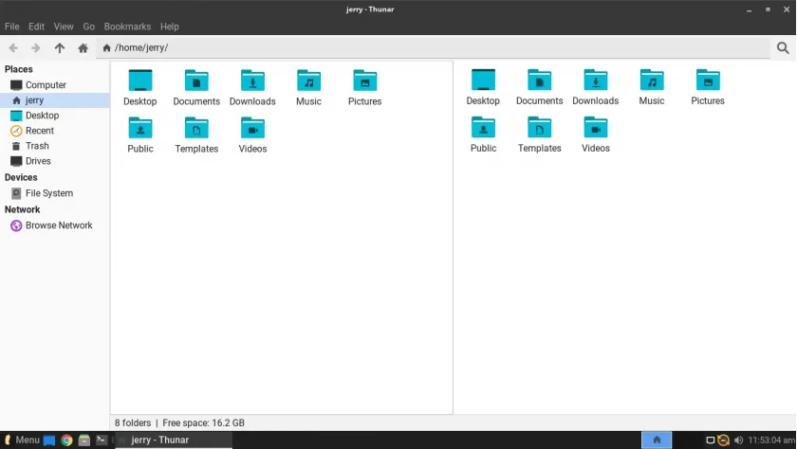Screen dimensions: 797x449
Task: Open the Bookmarks menu
Action: click(127, 27)
